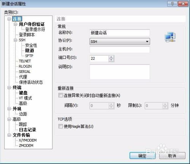Enable auto reconnect on abnormal close checkbox
This screenshot has width=190, height=164.
point(60,95)
